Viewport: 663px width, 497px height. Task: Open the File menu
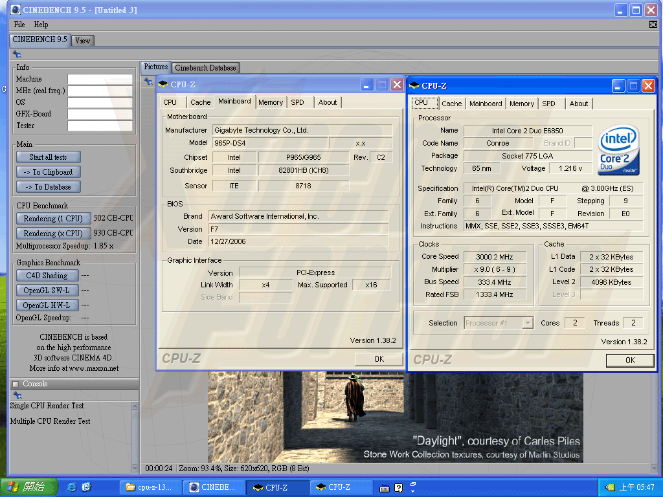19,25
